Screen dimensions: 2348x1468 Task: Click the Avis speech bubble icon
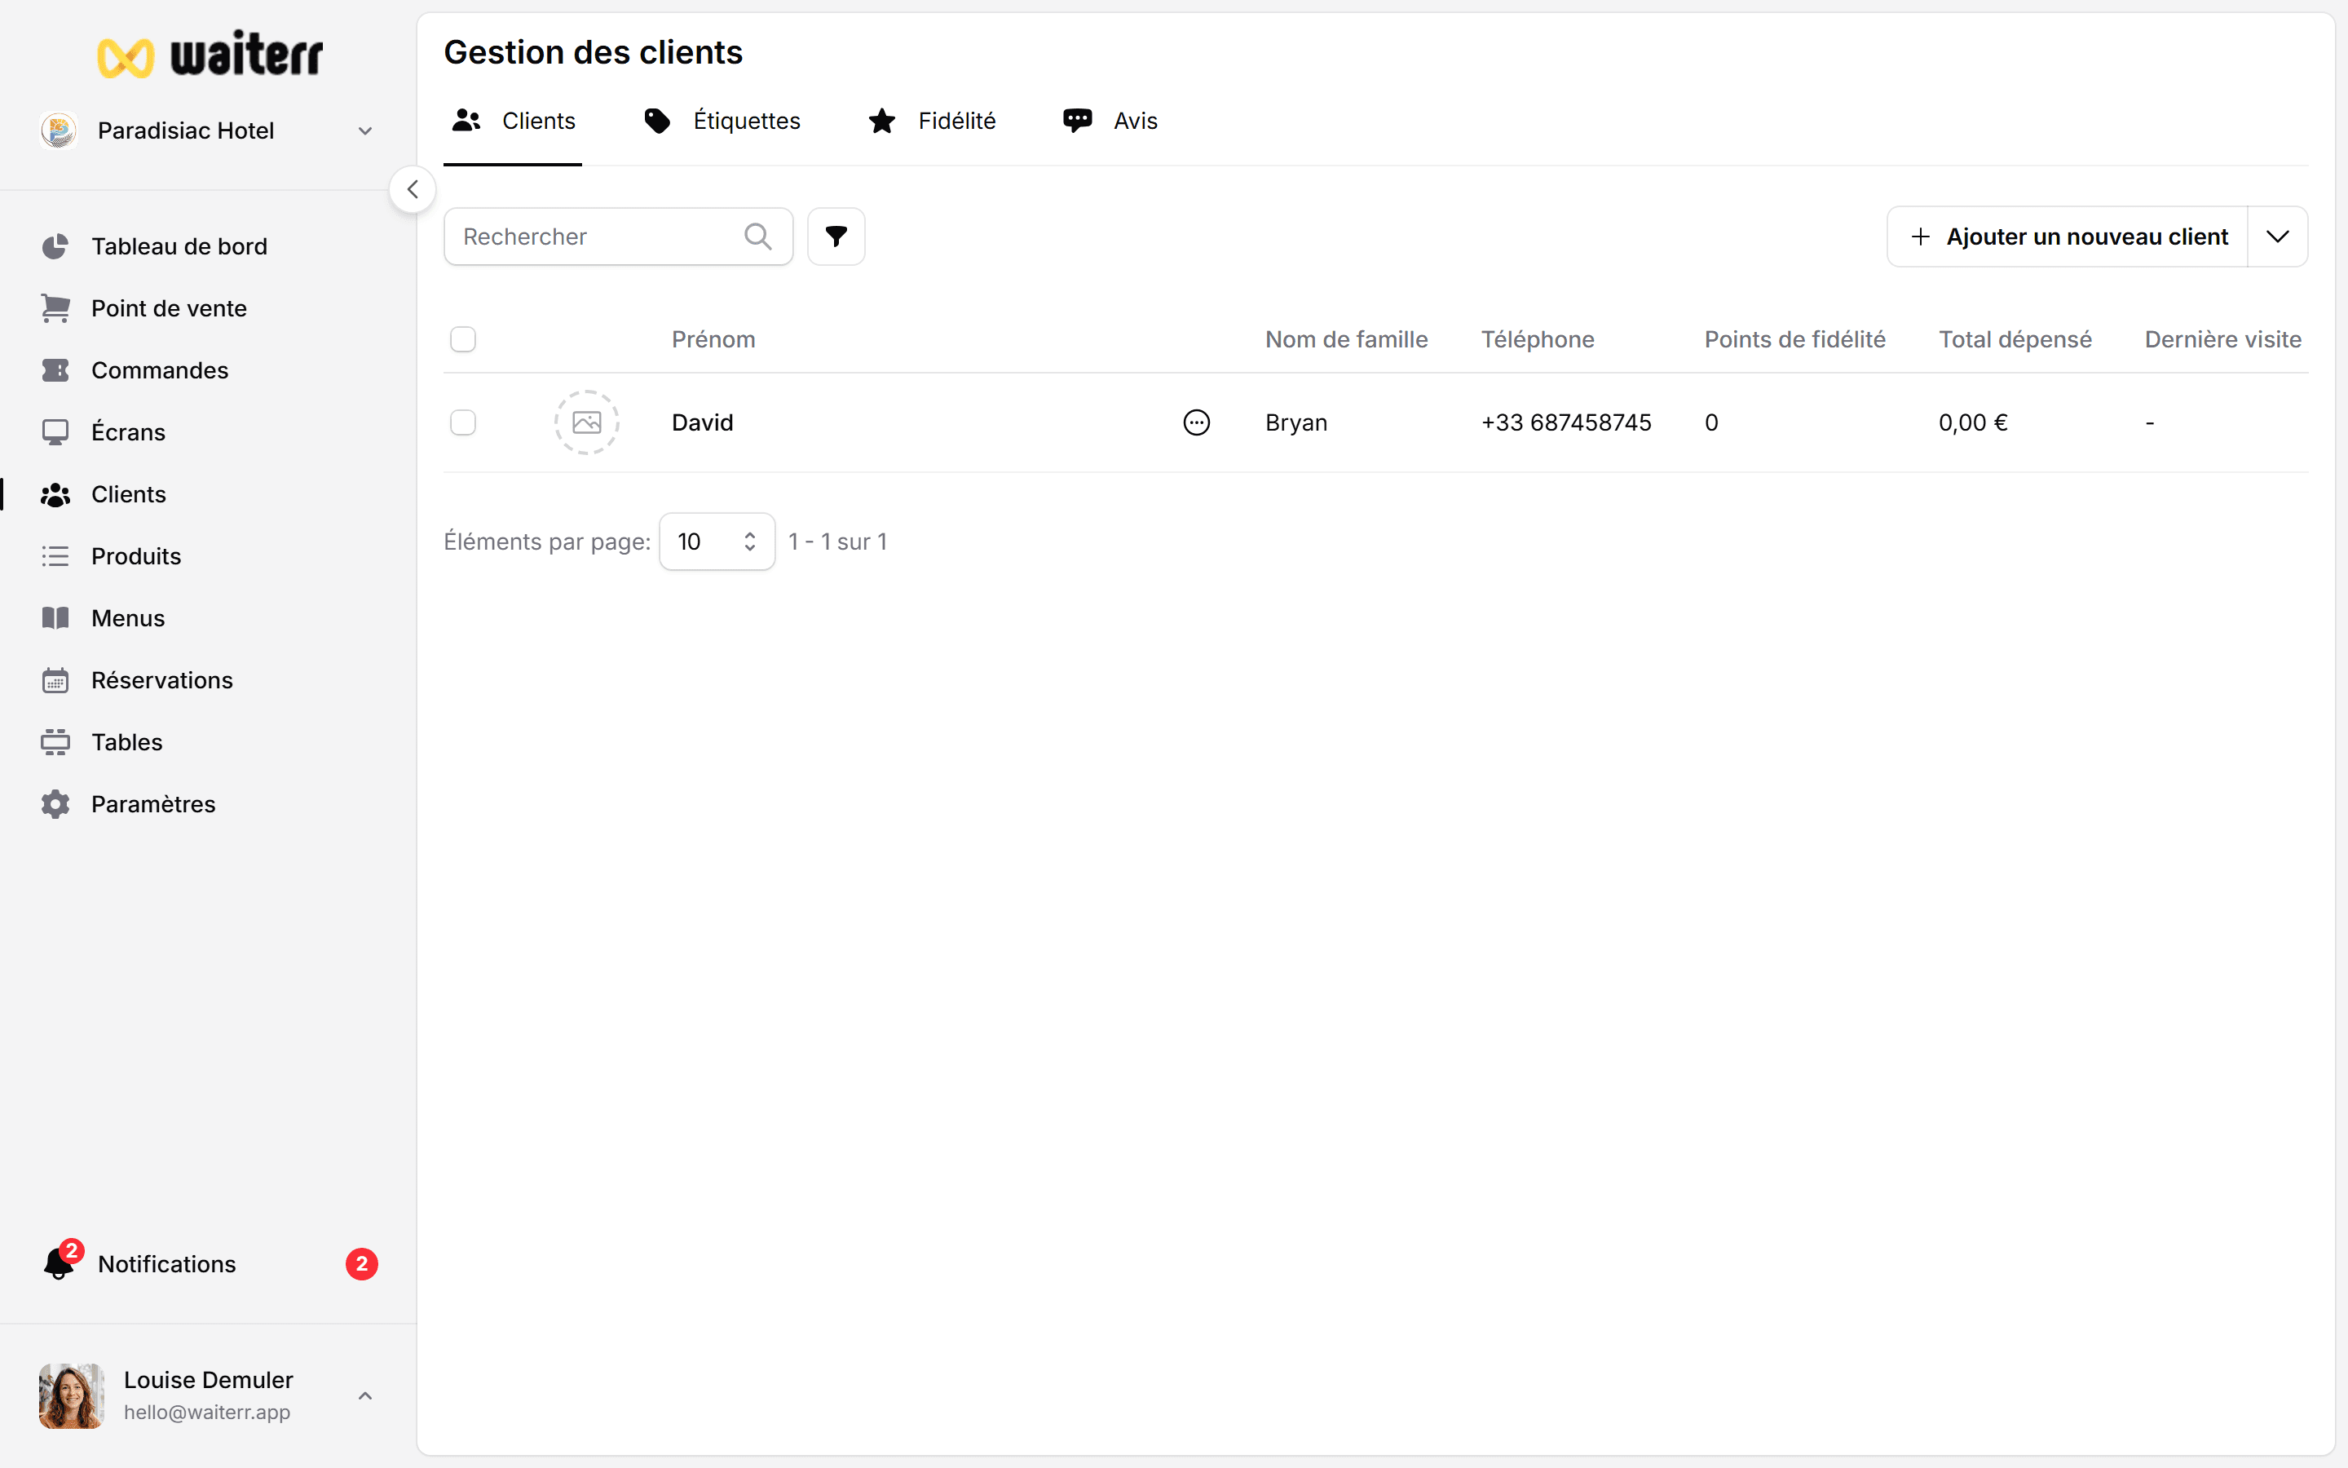pyautogui.click(x=1077, y=121)
